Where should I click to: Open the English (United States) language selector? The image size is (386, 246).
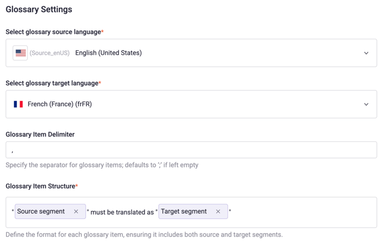(108, 53)
